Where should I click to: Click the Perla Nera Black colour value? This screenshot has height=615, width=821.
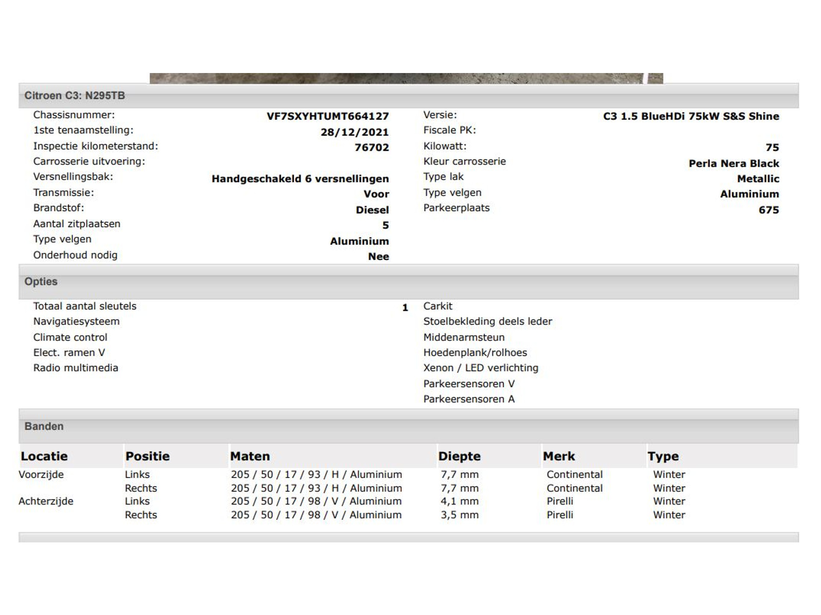(734, 163)
